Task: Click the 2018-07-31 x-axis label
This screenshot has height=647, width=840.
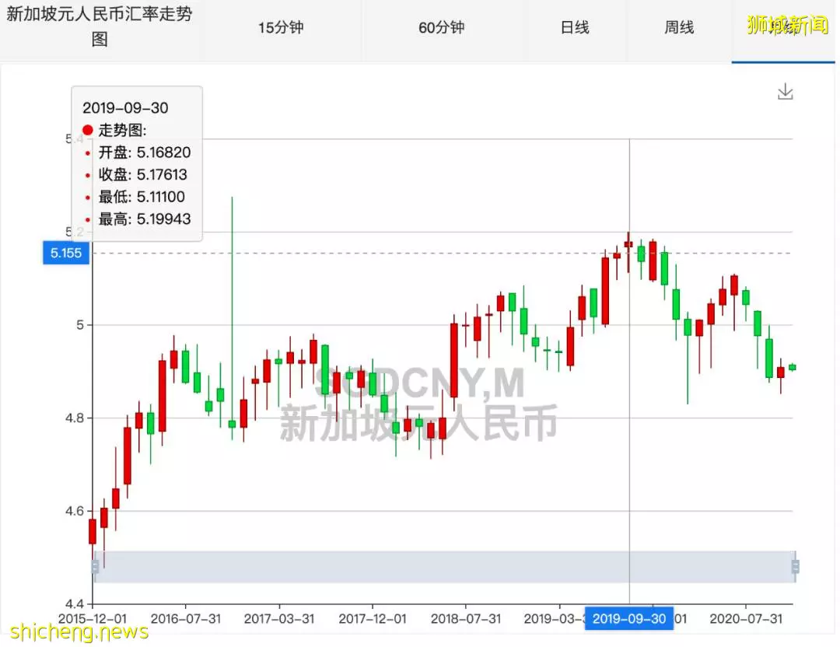Action: click(x=466, y=618)
